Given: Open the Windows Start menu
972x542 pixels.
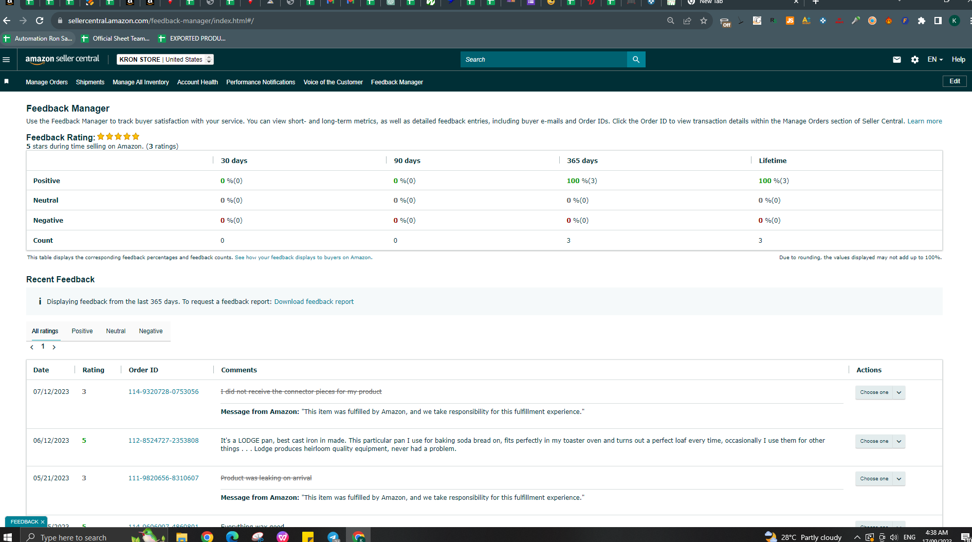Looking at the screenshot, I should click(x=8, y=537).
